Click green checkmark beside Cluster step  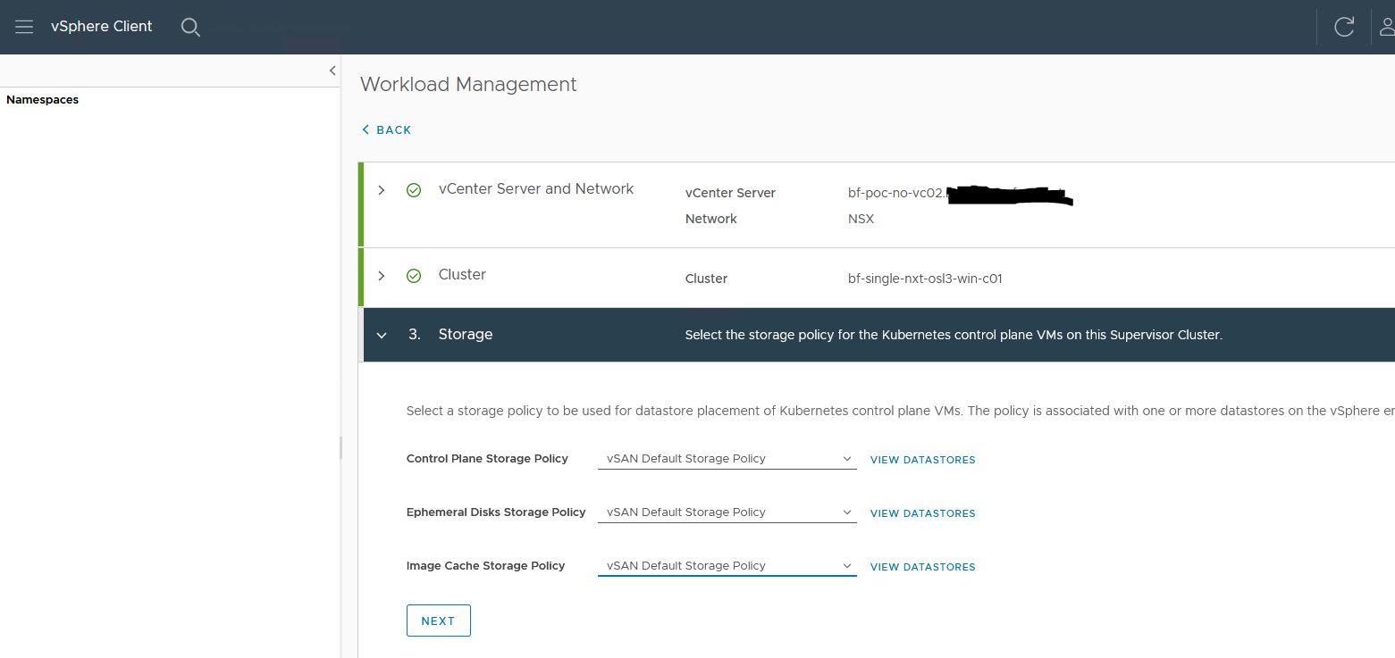pos(414,276)
